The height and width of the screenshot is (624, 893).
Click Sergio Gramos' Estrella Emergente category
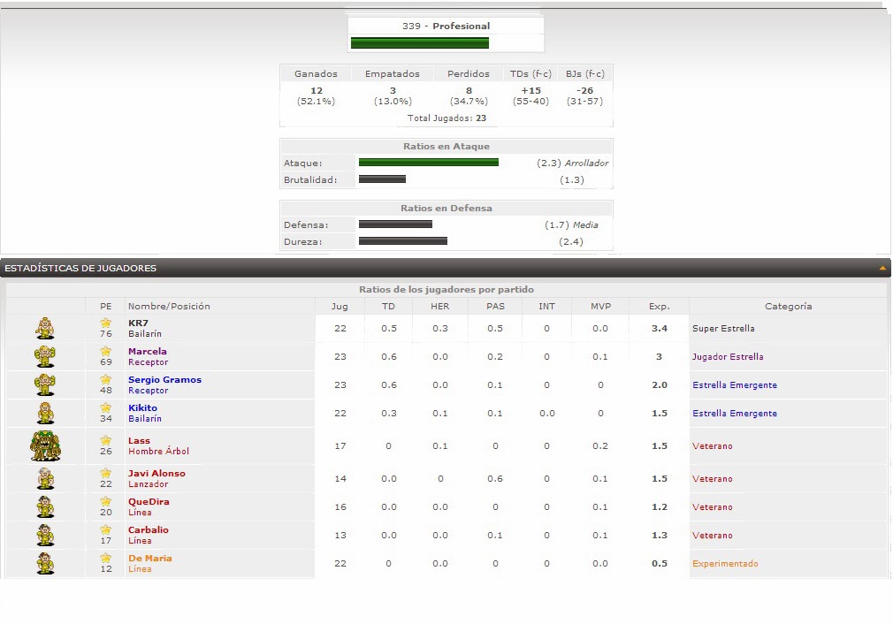coord(735,384)
